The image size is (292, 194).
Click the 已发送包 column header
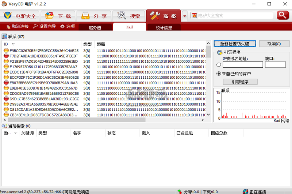(191, 133)
